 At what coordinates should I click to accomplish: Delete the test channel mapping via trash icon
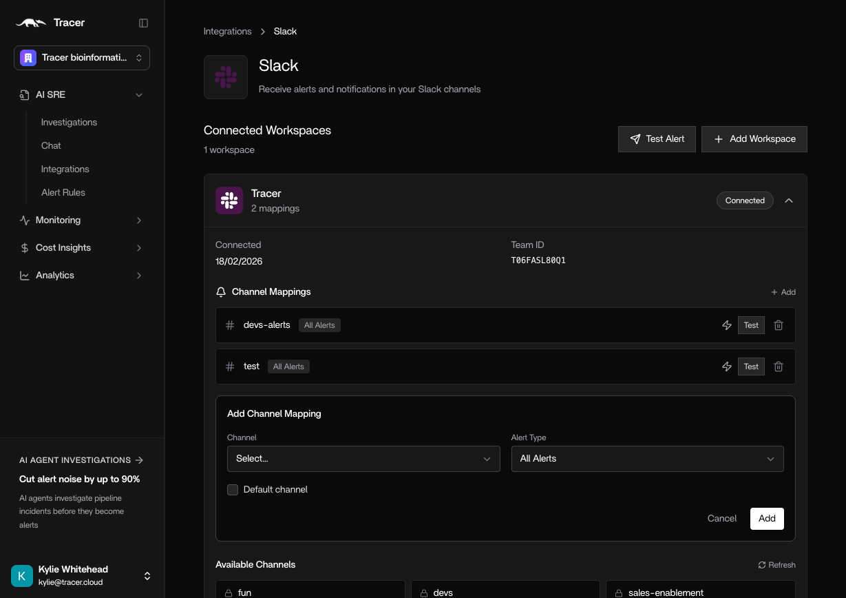[779, 367]
